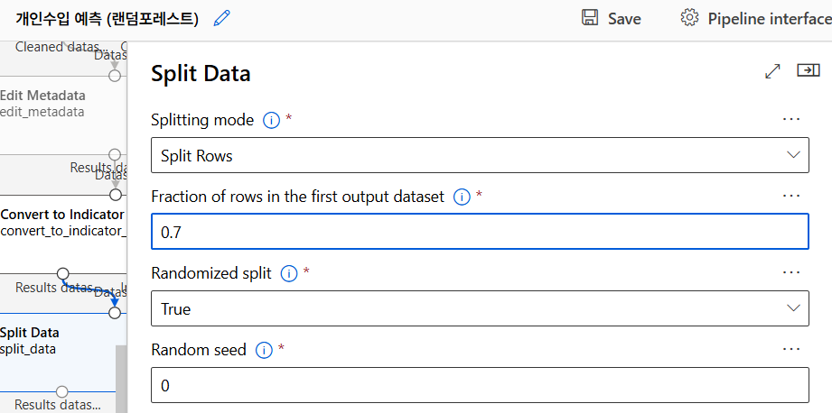Viewport: 832px width, 413px height.
Task: Click the Random seed input field
Action: (x=479, y=385)
